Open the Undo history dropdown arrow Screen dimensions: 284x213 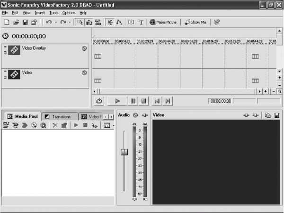(x=56, y=22)
